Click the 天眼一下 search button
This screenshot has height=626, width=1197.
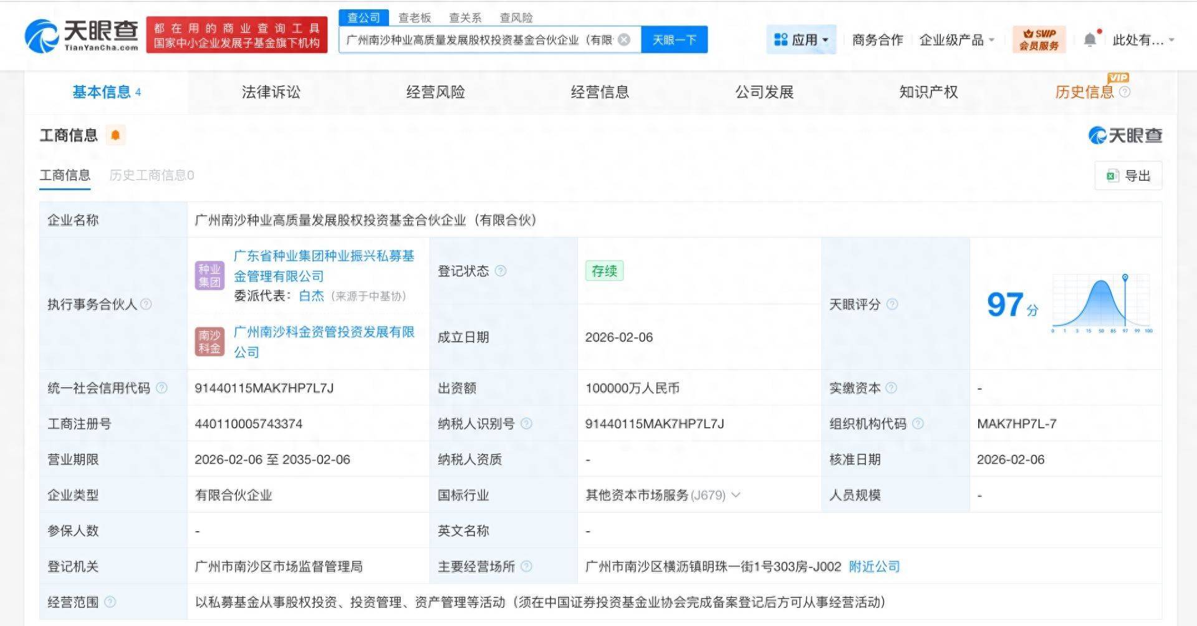click(x=674, y=40)
